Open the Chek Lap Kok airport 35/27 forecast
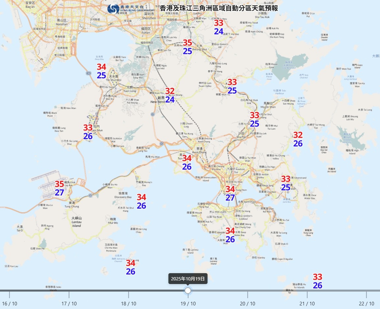Screen dimensions: 380x309 [59, 188]
